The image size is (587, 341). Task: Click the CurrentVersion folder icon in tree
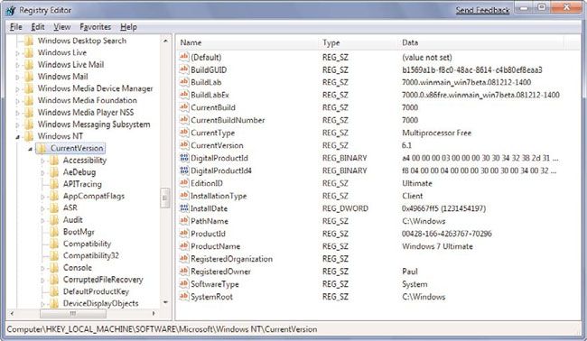[42, 149]
